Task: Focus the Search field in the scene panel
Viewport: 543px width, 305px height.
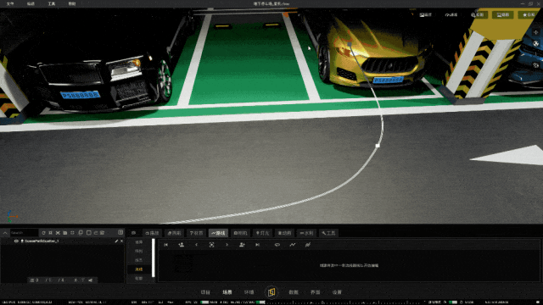Action: (24, 233)
